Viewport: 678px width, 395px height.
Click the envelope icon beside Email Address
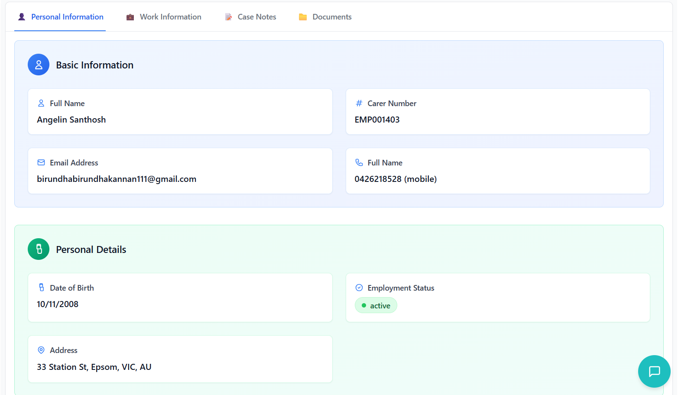pyautogui.click(x=41, y=162)
